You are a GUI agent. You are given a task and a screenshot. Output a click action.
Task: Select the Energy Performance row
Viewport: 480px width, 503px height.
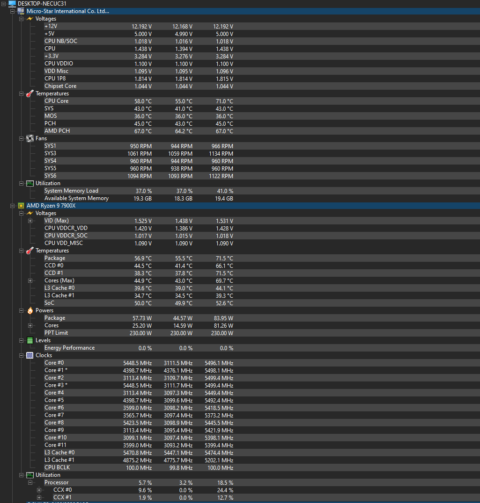262,348
